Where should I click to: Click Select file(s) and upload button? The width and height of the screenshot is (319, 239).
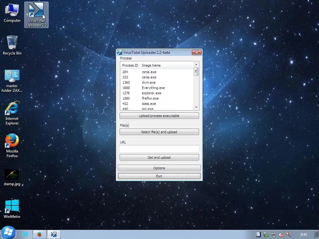tap(159, 132)
